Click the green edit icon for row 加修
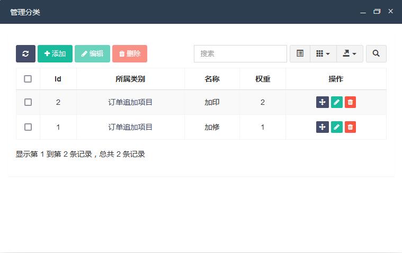402x253 pixels. click(336, 127)
